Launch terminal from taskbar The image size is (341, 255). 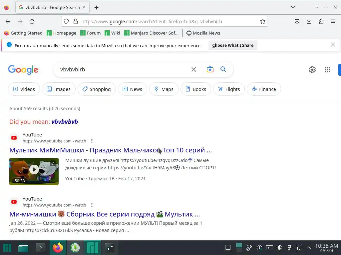click(x=40, y=248)
